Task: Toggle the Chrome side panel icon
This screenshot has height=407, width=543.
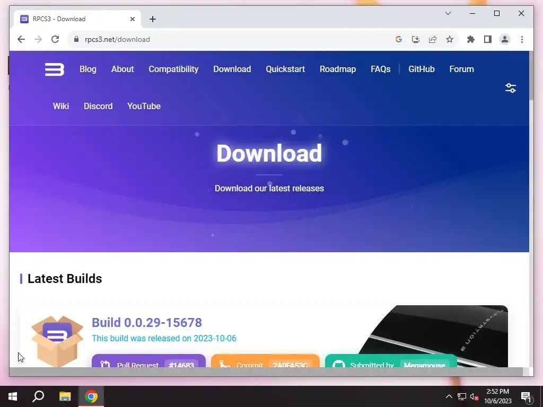Action: 488,39
